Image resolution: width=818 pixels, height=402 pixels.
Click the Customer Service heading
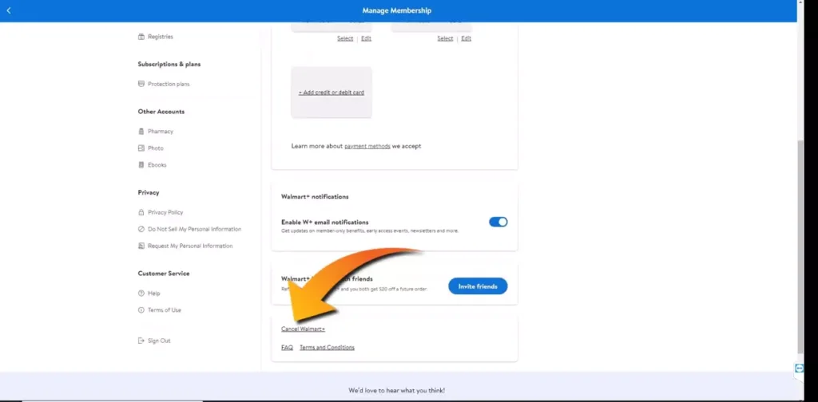164,274
